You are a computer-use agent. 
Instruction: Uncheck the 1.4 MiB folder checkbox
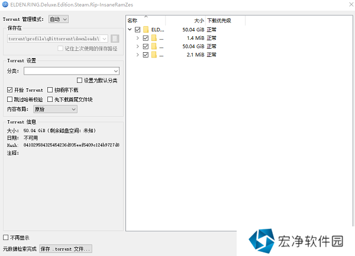(x=146, y=38)
